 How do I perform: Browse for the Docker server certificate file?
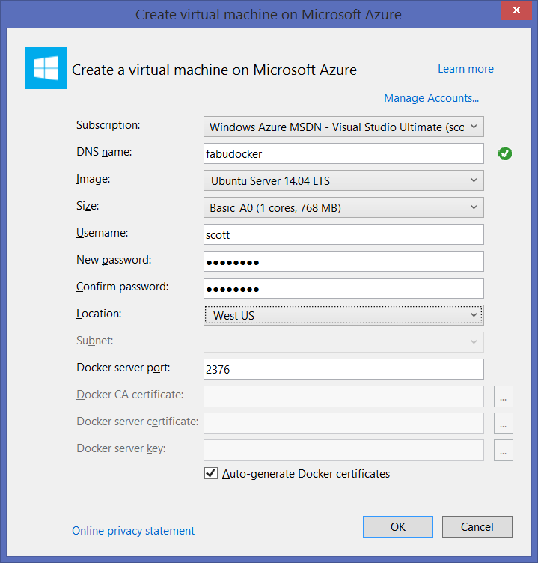pyautogui.click(x=503, y=423)
